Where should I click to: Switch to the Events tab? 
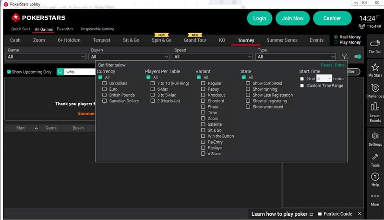click(316, 40)
